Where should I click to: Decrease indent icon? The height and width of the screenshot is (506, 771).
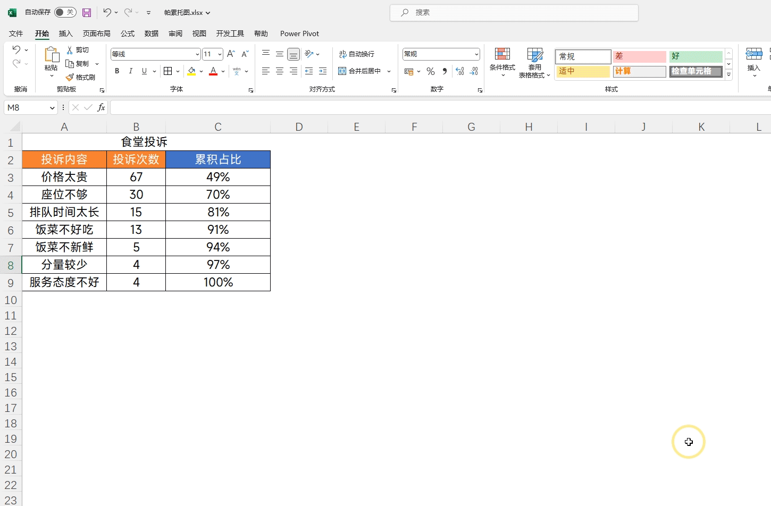tap(309, 71)
